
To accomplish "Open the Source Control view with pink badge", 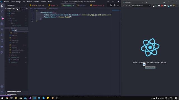I will tap(2, 17).
